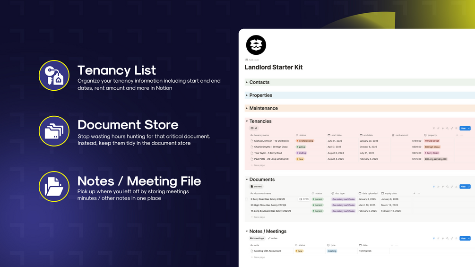Expand the Maintenance toggle section
Viewport: 475px width, 267px height.
coord(247,108)
